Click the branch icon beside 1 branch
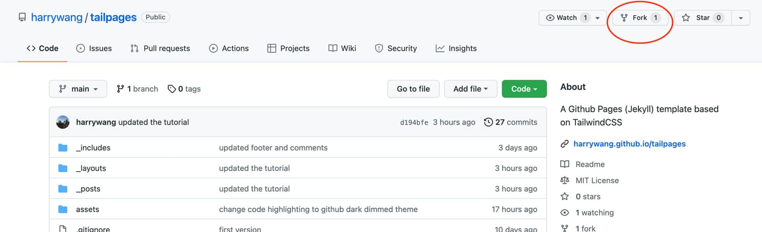 [x=120, y=89]
